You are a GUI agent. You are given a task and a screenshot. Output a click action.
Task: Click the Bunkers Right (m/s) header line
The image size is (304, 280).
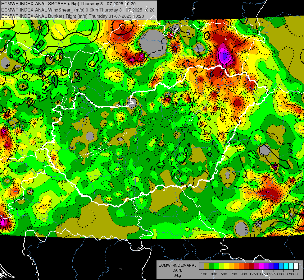pyautogui.click(x=73, y=16)
